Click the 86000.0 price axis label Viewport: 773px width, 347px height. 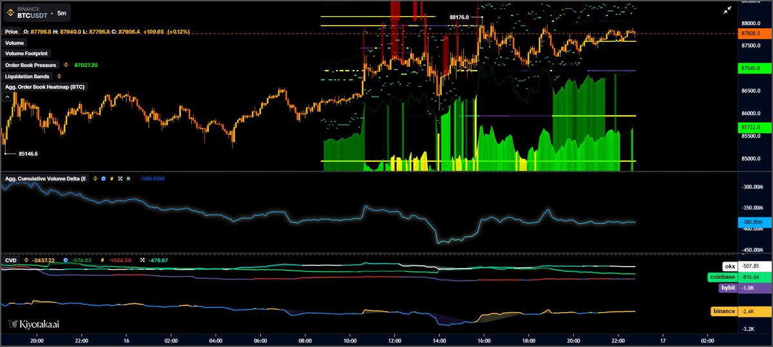pyautogui.click(x=751, y=114)
